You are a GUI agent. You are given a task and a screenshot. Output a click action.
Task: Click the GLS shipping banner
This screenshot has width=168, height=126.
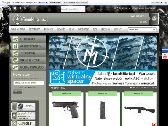pyautogui.click(x=23, y=123)
